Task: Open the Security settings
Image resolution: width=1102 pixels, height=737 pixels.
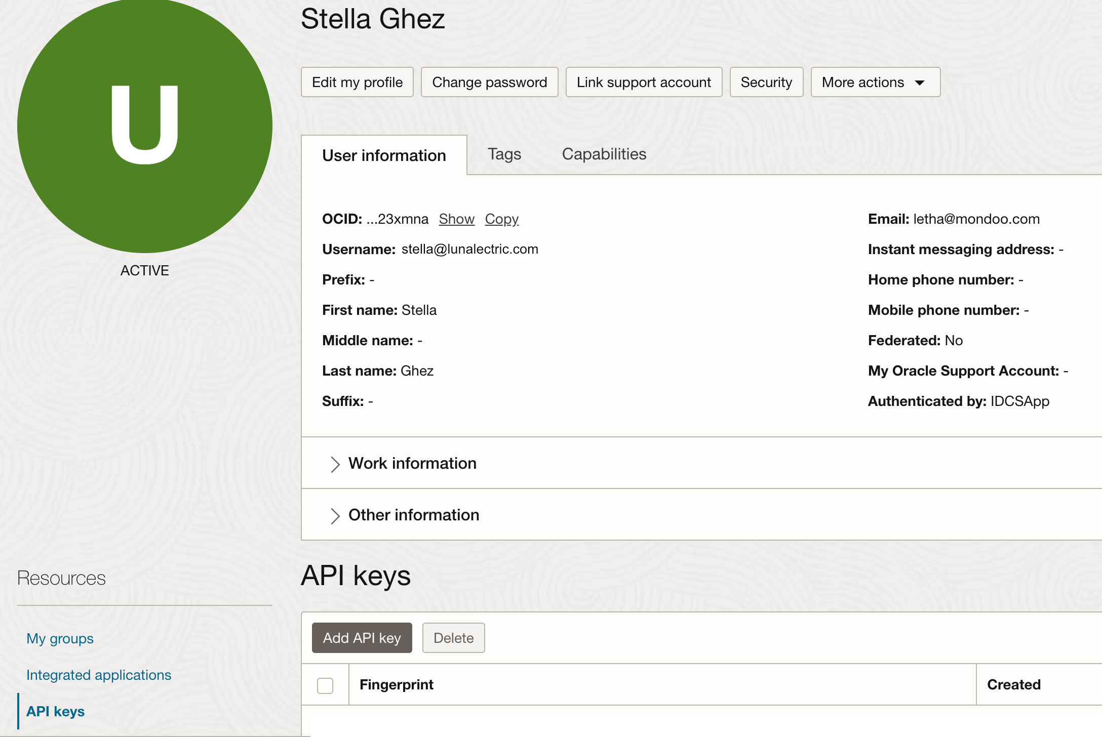Action: (x=766, y=82)
